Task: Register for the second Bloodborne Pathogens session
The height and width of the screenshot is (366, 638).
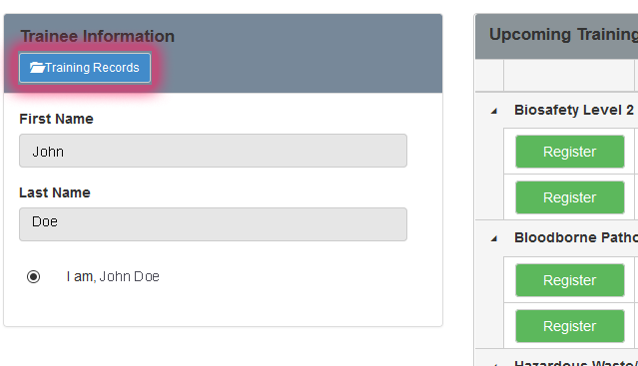Action: click(570, 326)
